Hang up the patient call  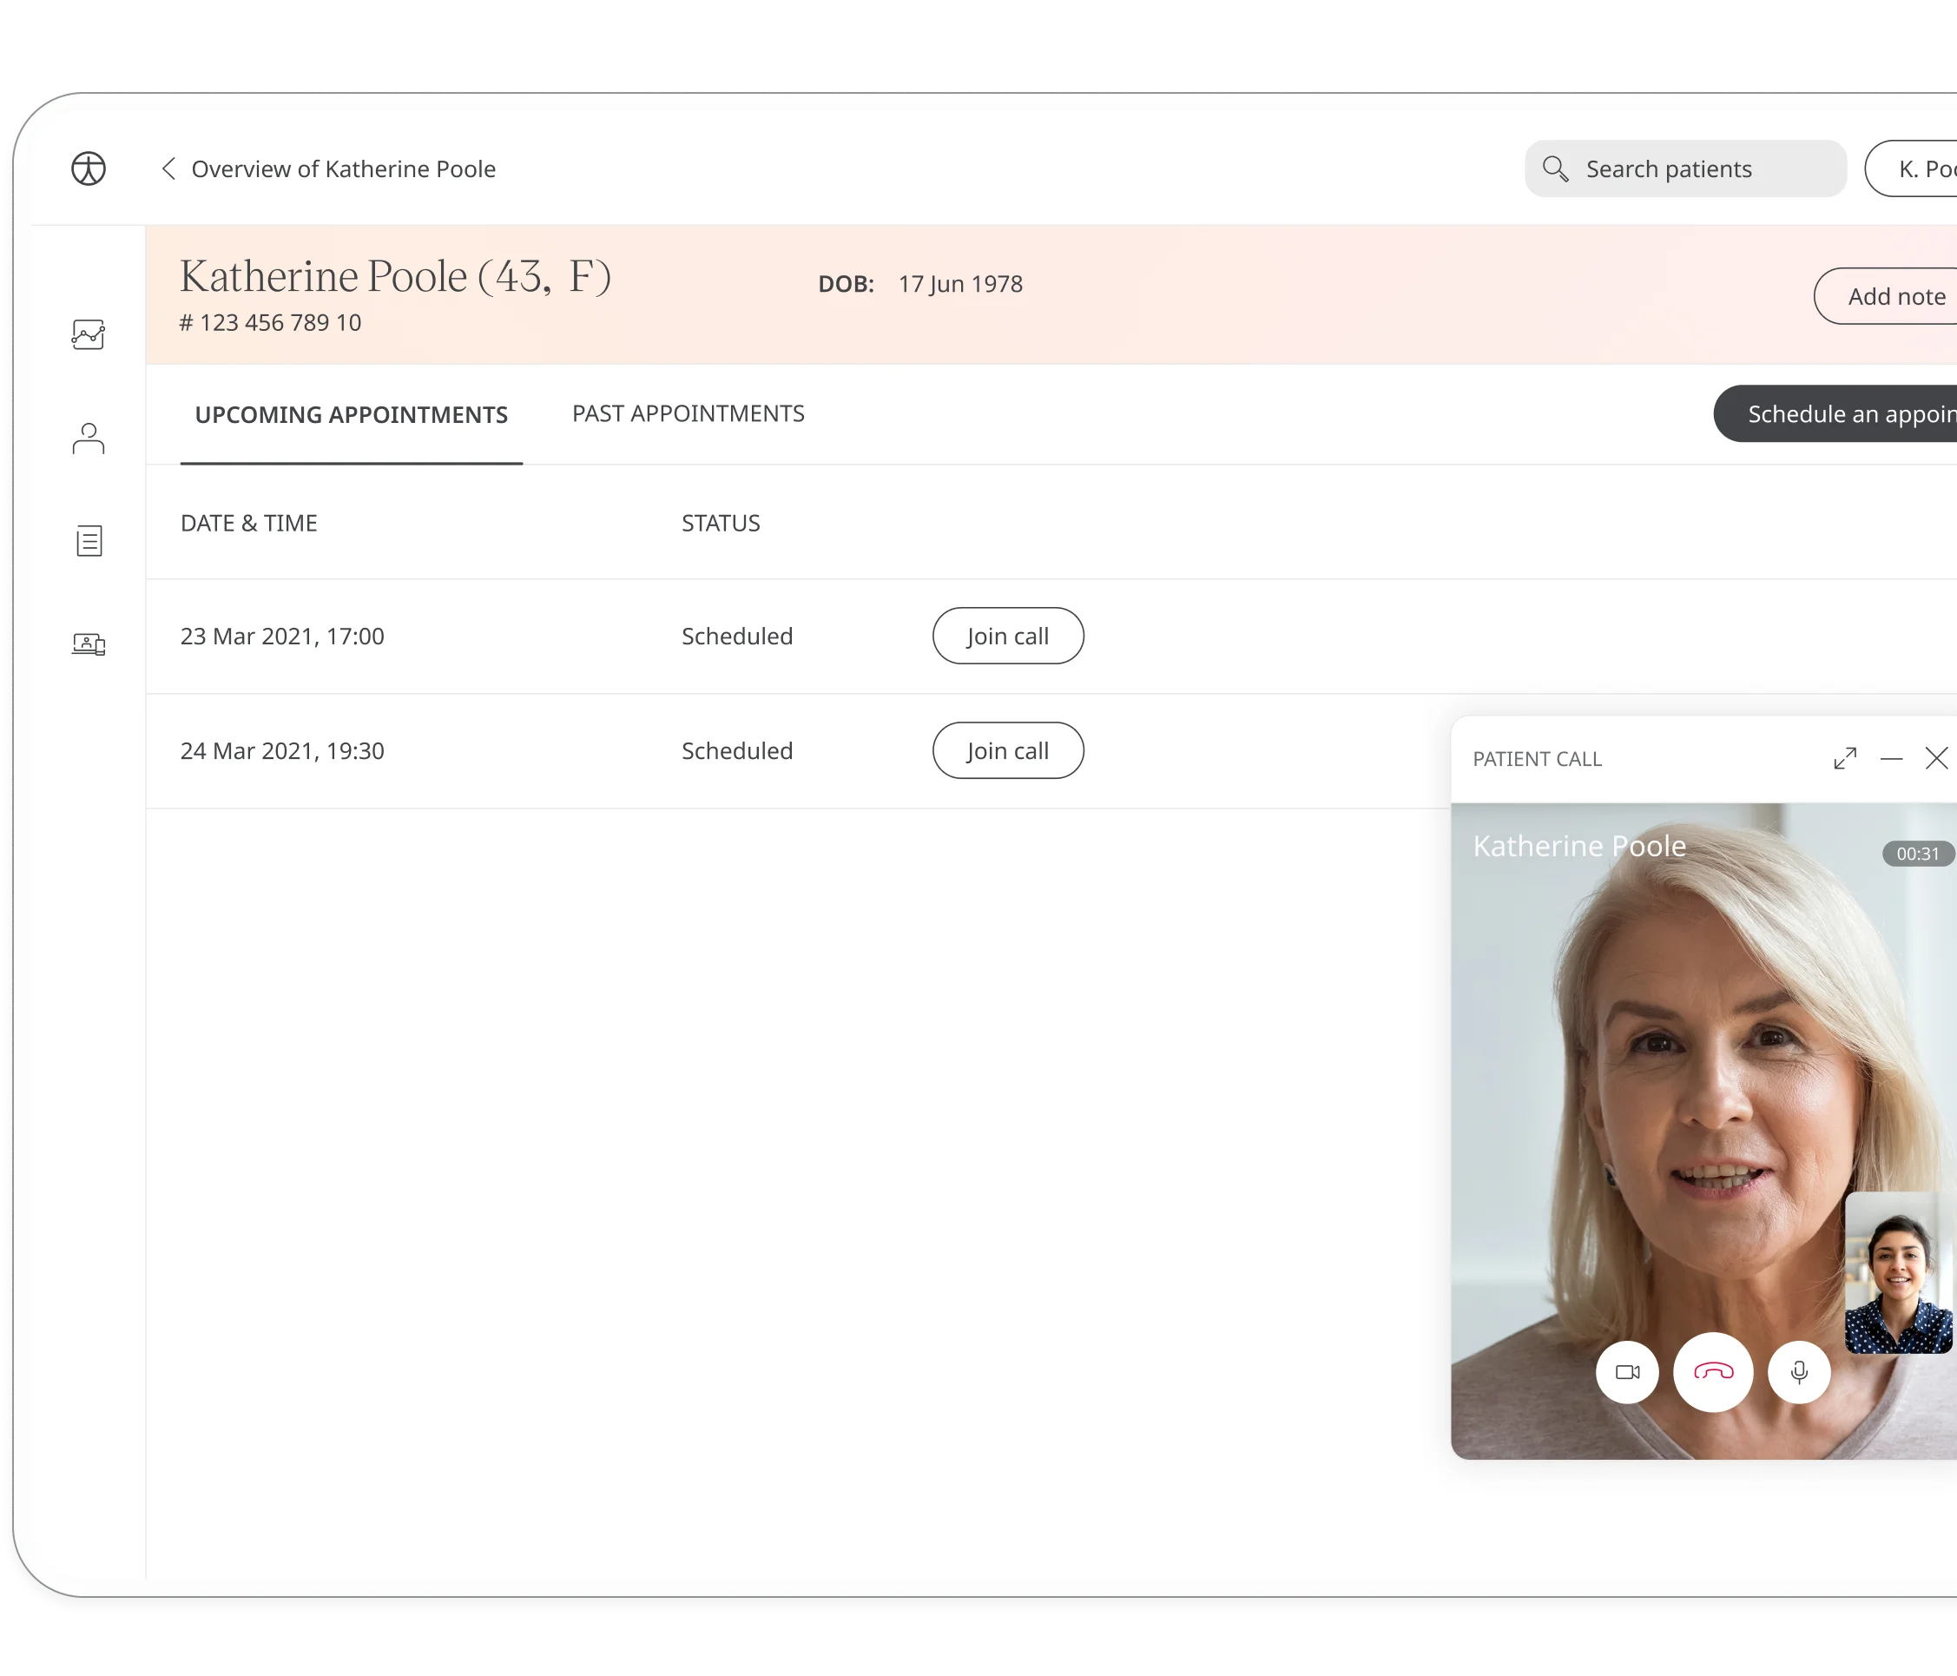(1712, 1372)
